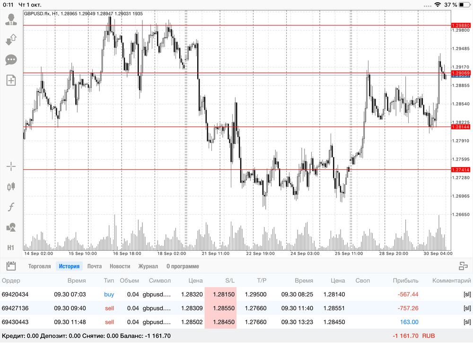Open the objects shapes icon

[x=11, y=228]
